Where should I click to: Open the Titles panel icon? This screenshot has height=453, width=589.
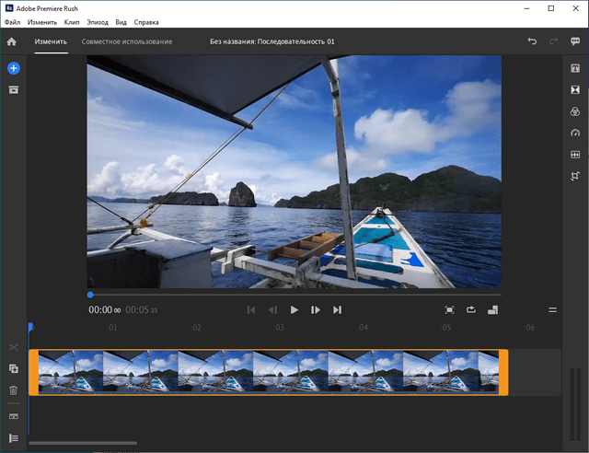[x=574, y=68]
